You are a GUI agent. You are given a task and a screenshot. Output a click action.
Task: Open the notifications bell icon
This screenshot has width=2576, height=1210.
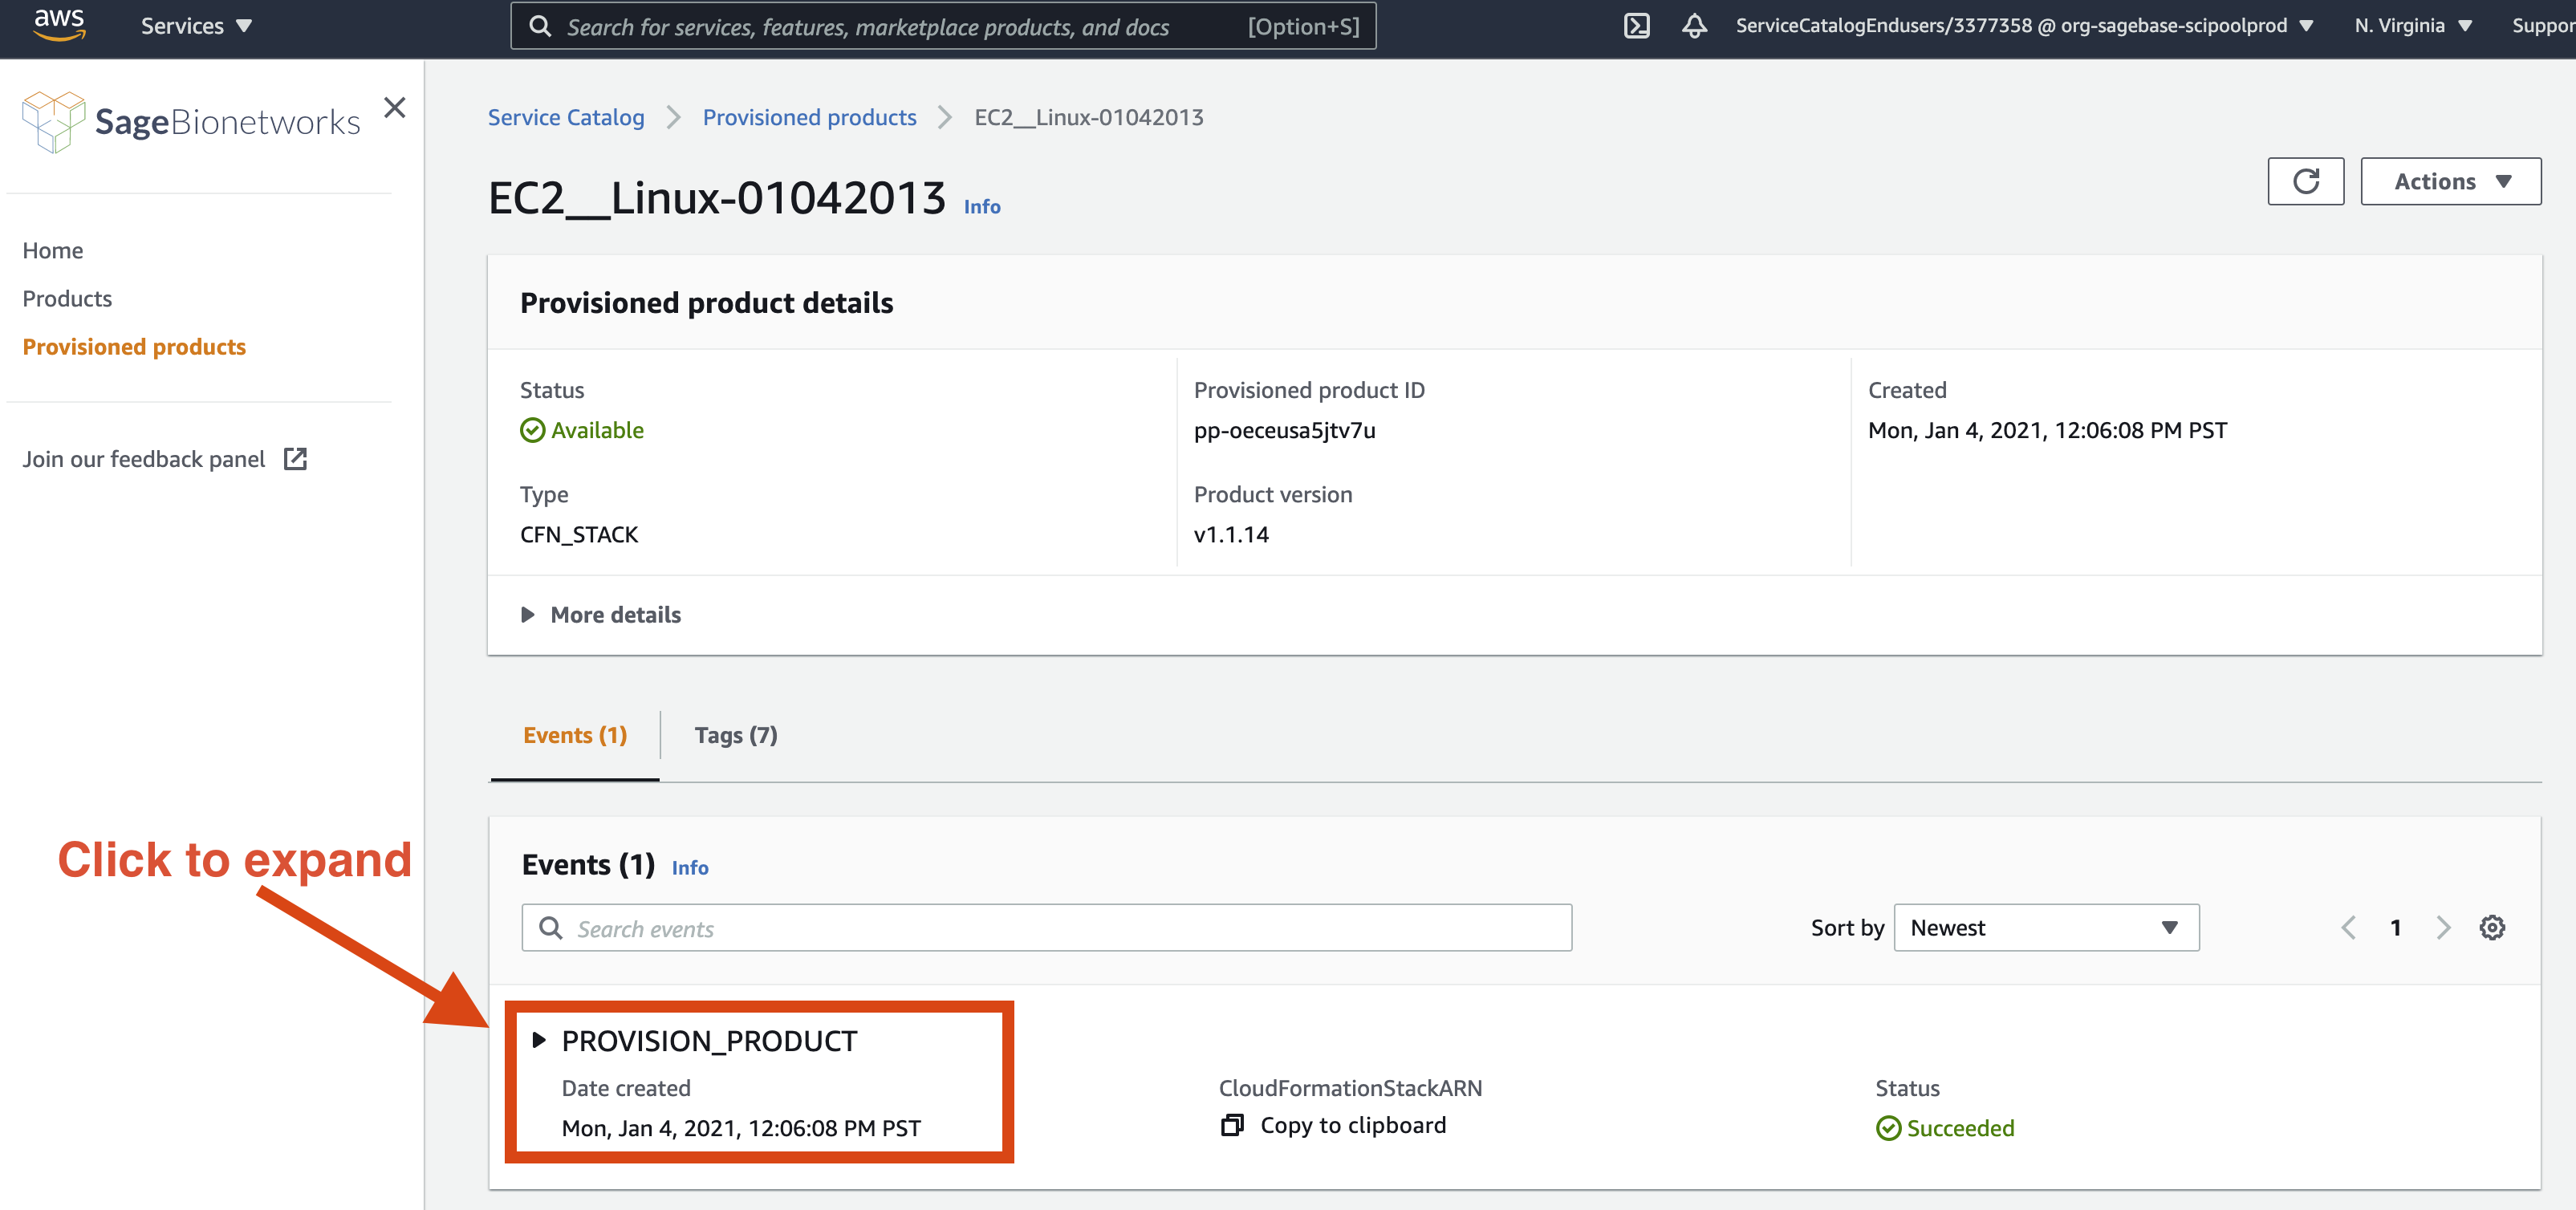click(x=1694, y=26)
